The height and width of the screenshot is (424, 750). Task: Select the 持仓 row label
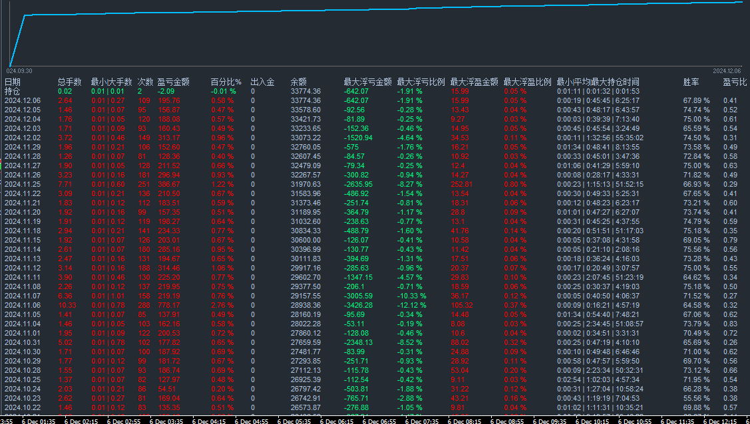click(13, 91)
